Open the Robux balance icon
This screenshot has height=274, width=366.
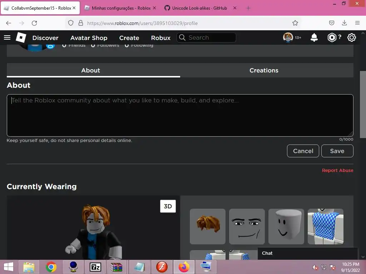tap(332, 37)
